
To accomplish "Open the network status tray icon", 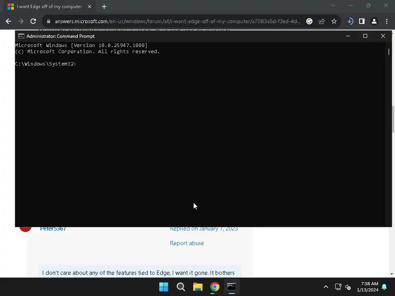I will point(338,287).
